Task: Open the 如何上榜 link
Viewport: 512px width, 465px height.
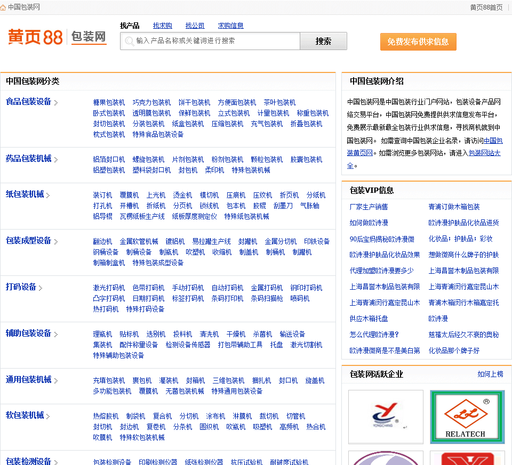Action: coord(490,374)
